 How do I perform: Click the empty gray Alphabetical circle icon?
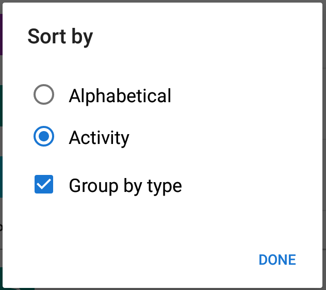coord(44,95)
